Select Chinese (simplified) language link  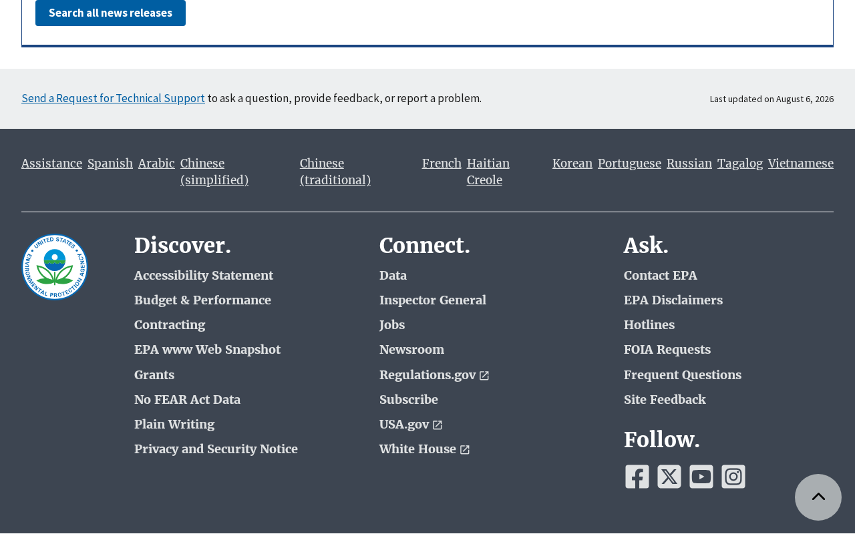214,172
